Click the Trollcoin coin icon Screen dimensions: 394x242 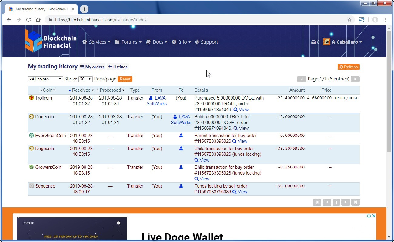[x=32, y=98]
